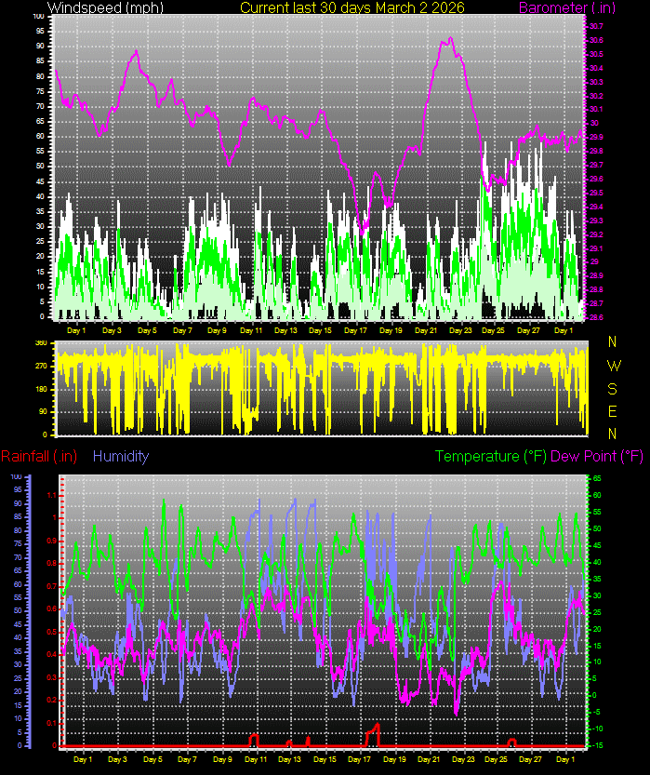
Task: Click the highest barometer peak near Day 23
Action: pos(450,39)
